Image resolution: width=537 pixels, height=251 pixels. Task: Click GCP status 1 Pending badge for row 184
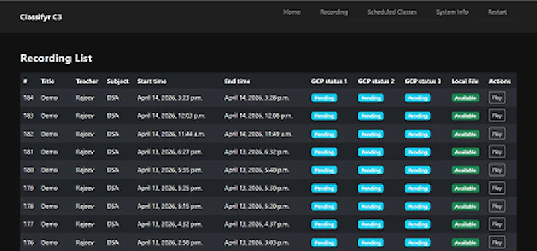[324, 98]
